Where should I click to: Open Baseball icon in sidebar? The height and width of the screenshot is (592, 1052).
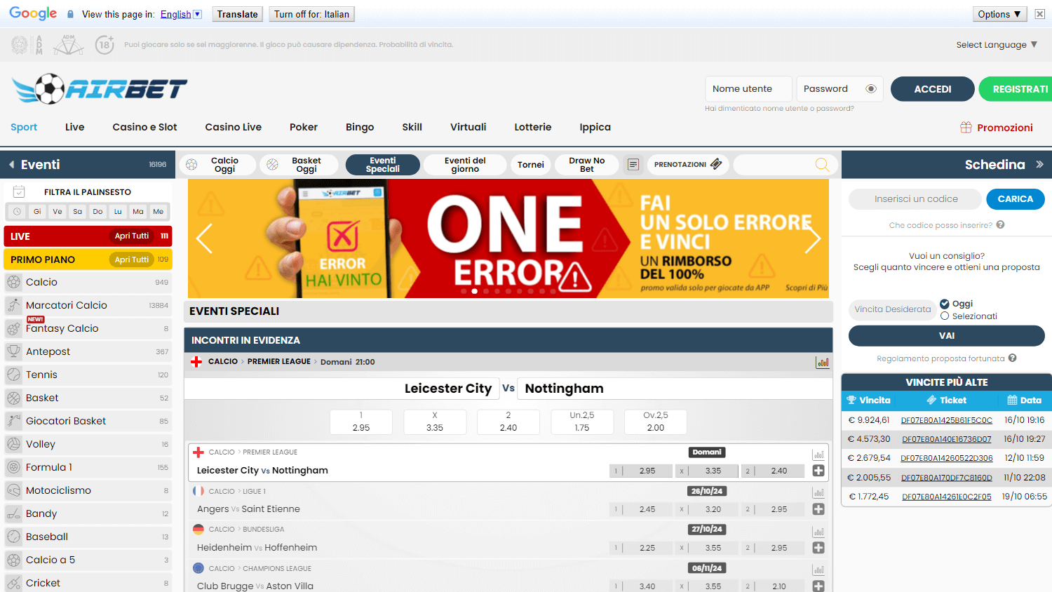click(x=13, y=537)
